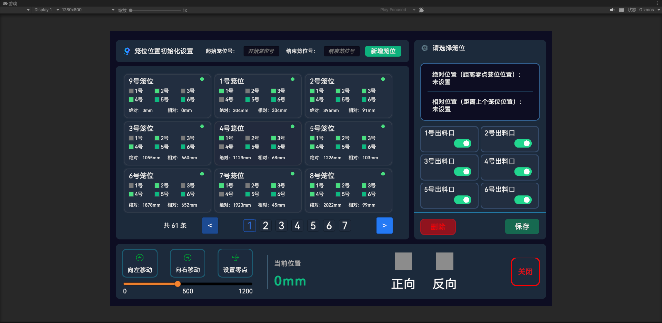Viewport: 662px width, 323px height.
Task: Click the keyboard shortcuts icon in toolbar
Action: (621, 10)
